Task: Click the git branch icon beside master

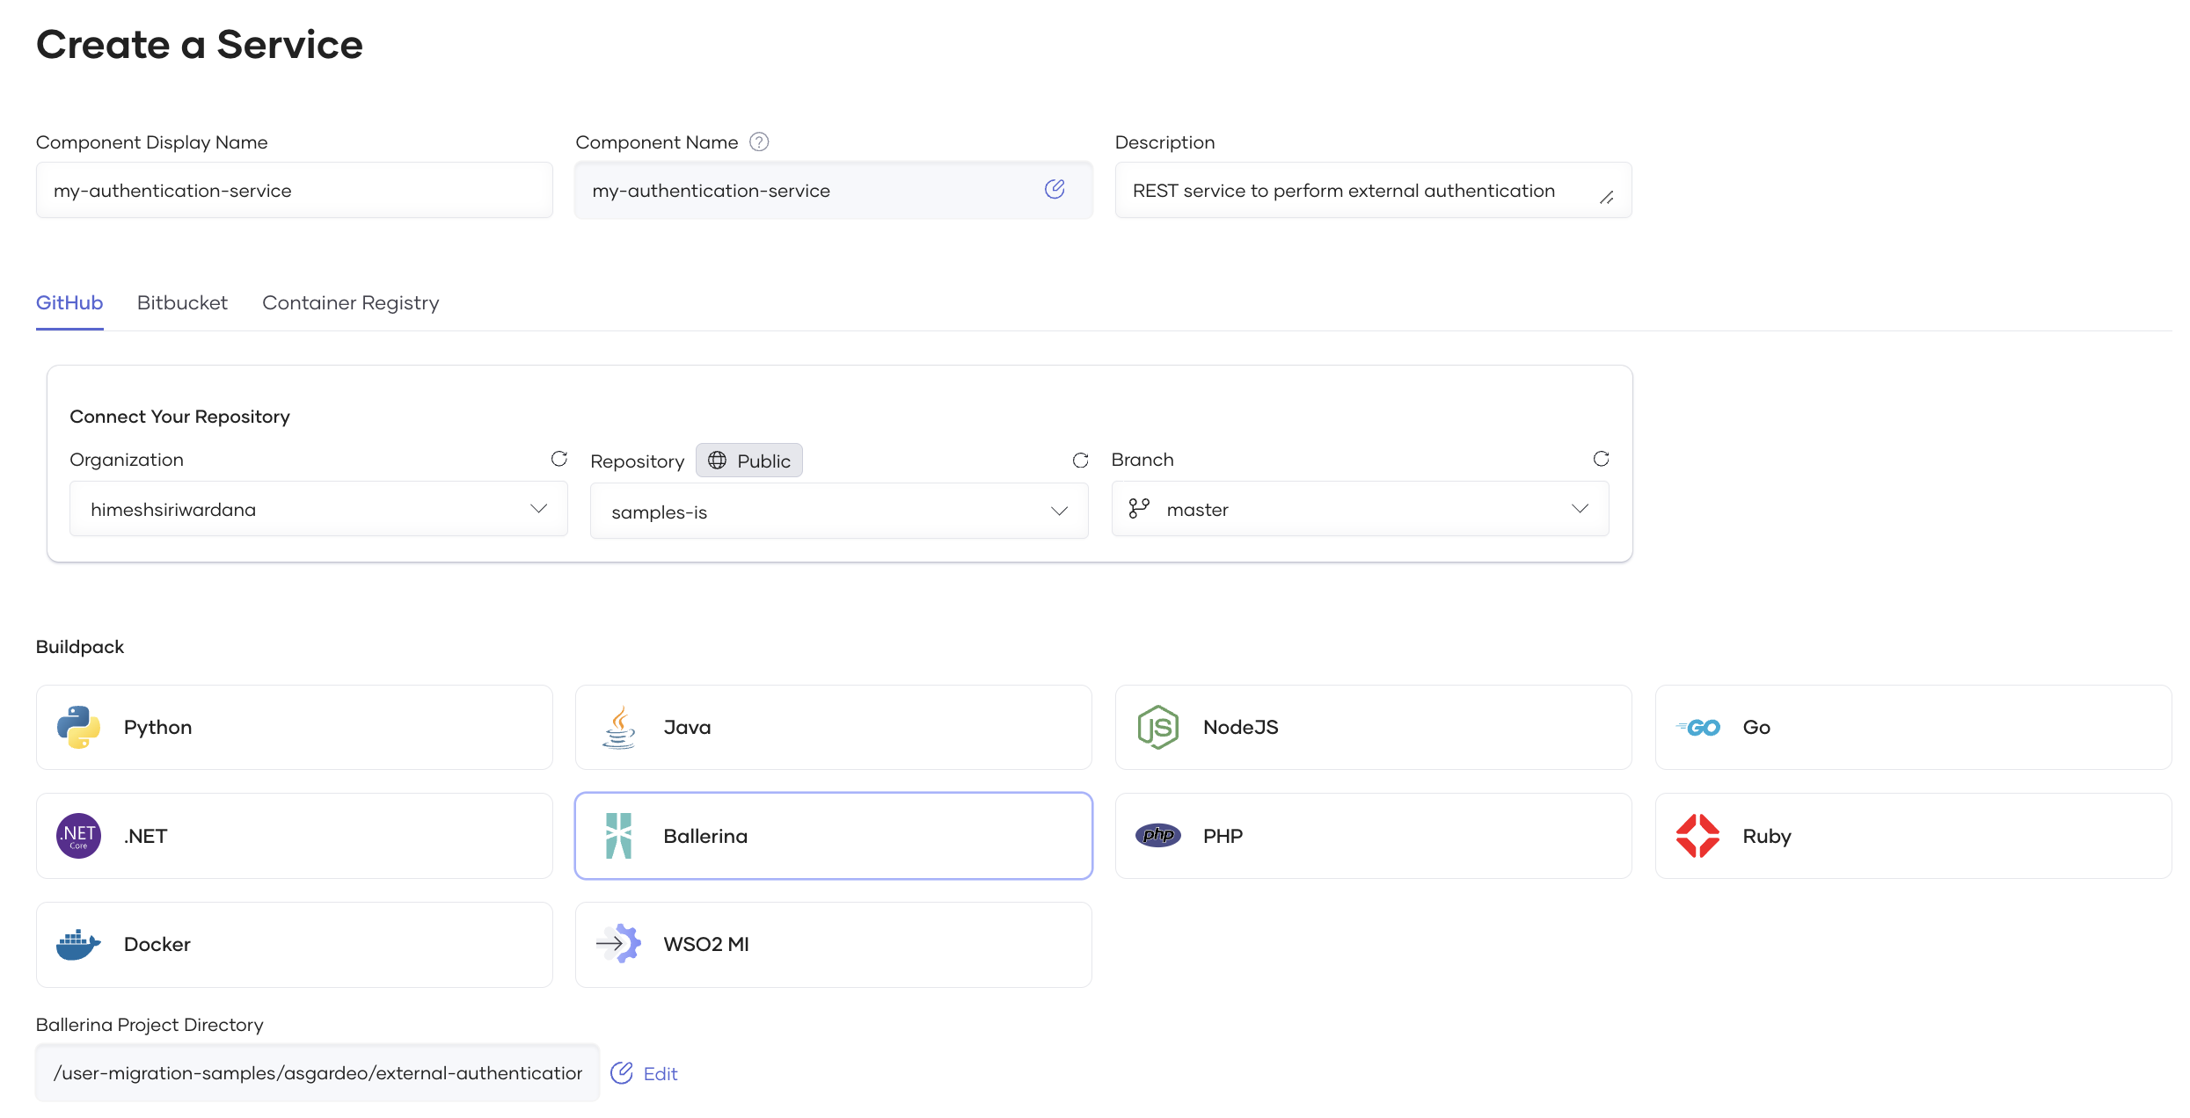Action: tap(1139, 508)
